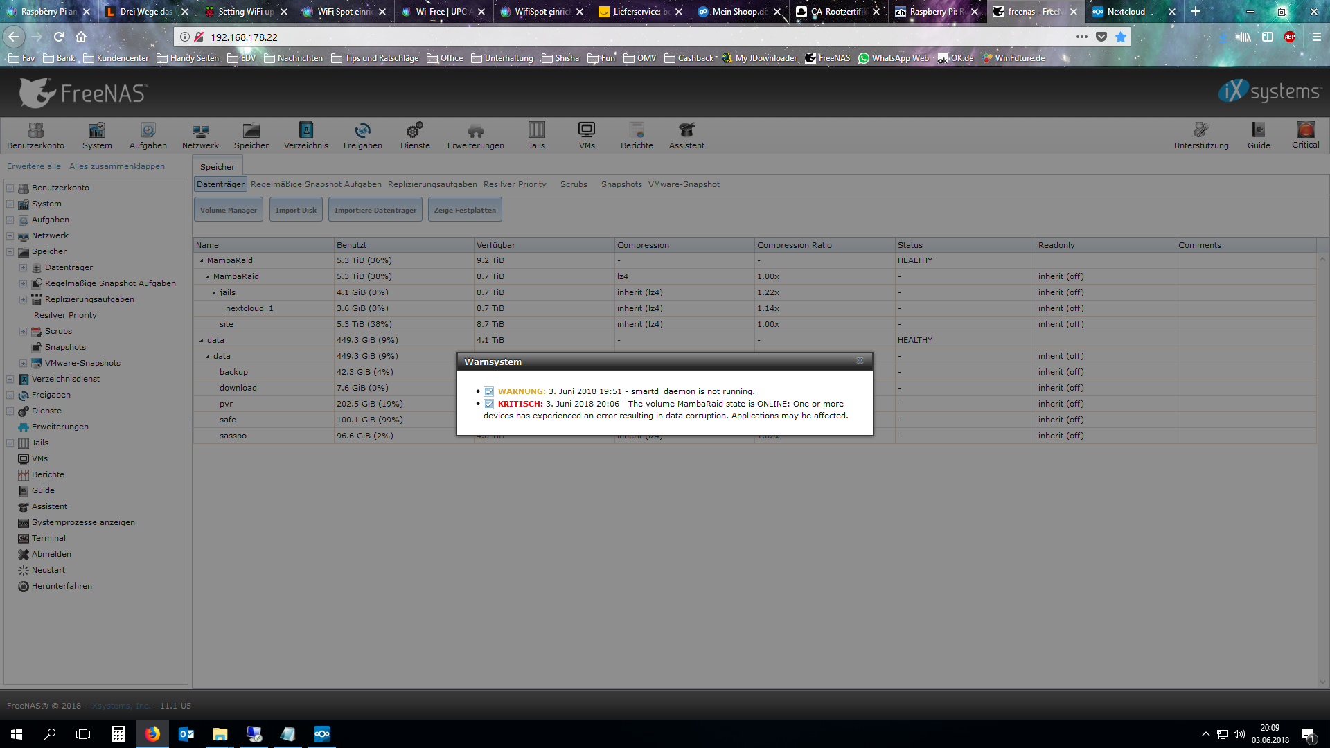The height and width of the screenshot is (748, 1330).
Task: Open Jails toolbar icon
Action: [537, 135]
